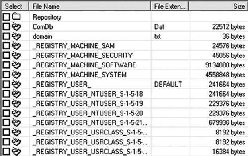Enable the checkbox for _REGISTRY_USER_NTUSER_S-1-5-20
This screenshot has width=248, height=156.
point(6,113)
